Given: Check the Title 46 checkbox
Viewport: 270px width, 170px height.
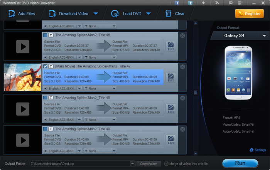Looking at the screenshot, I should pyautogui.click(x=45, y=35).
